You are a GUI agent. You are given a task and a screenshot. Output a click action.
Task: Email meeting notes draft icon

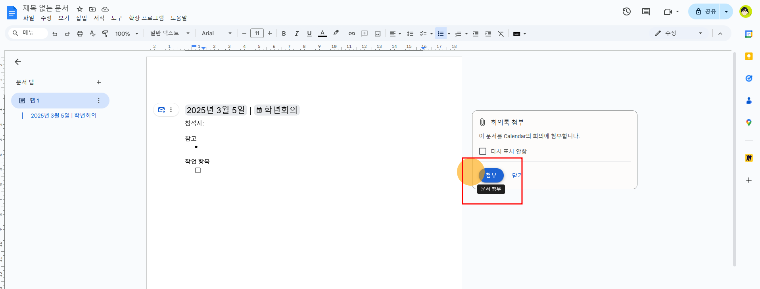click(x=161, y=110)
